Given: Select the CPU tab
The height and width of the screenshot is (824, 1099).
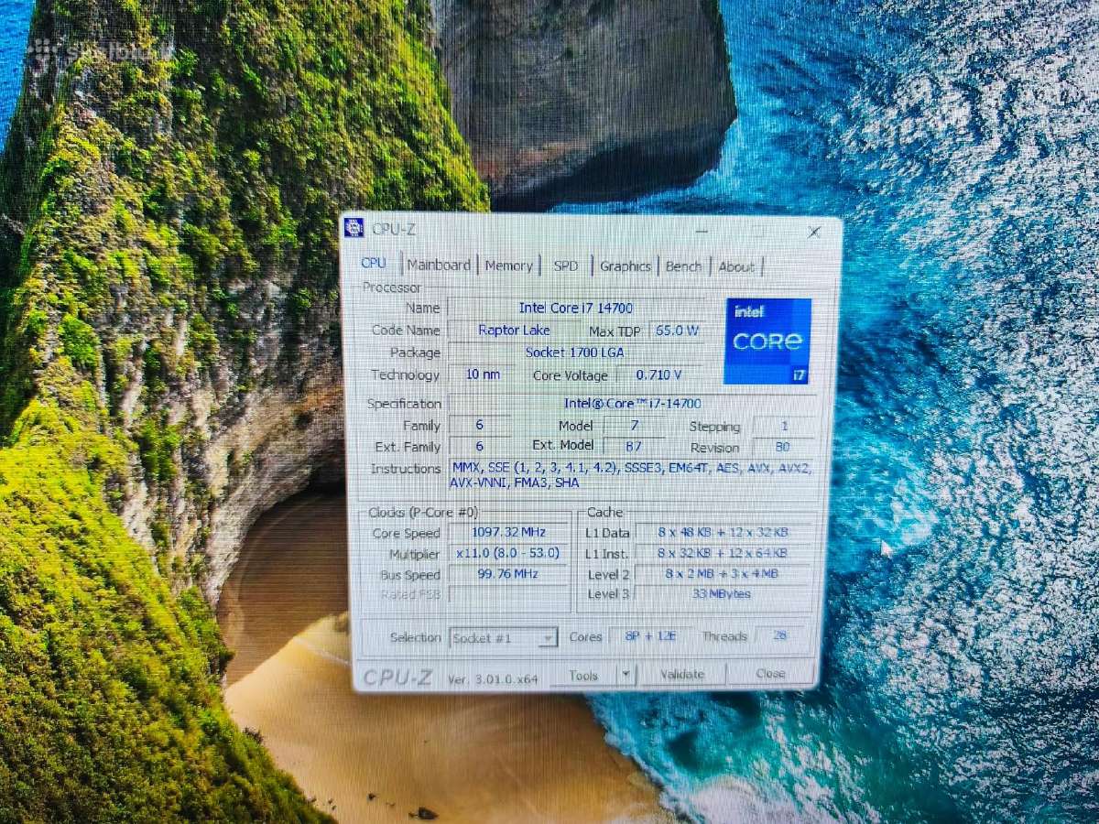Looking at the screenshot, I should point(374,263).
